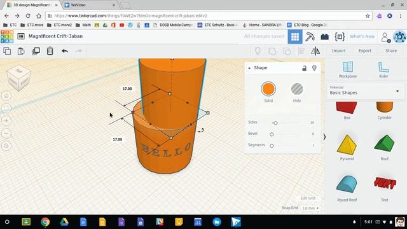
Task: Toggle the shape lock icon
Action: click(x=304, y=68)
